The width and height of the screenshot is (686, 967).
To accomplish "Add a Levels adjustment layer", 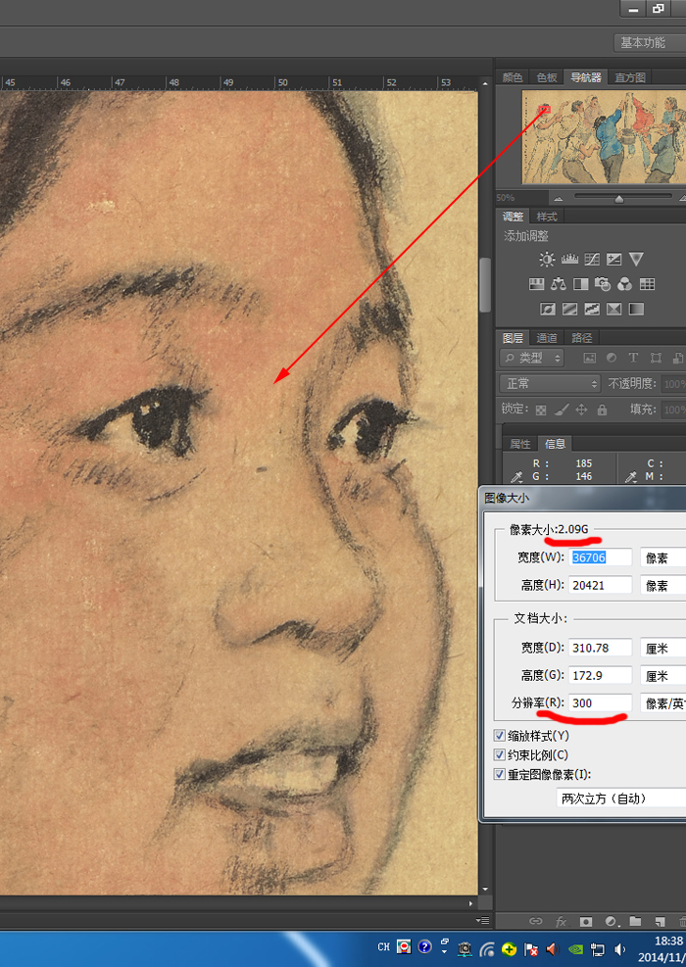I will 569,259.
